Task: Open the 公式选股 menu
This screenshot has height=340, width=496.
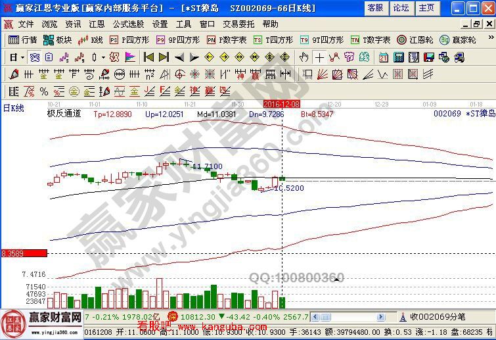Action: tap(128, 24)
